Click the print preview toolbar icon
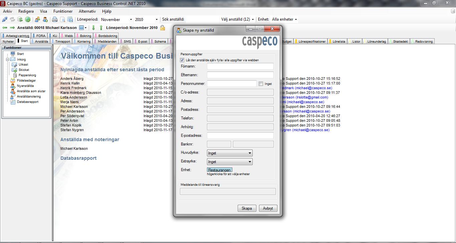This screenshot has width=456, height=243. [x=62, y=19]
